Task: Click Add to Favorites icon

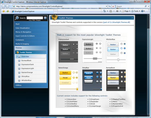Action: coord(8,11)
